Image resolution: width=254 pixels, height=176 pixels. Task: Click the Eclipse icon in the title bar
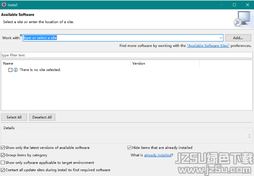[4, 5]
